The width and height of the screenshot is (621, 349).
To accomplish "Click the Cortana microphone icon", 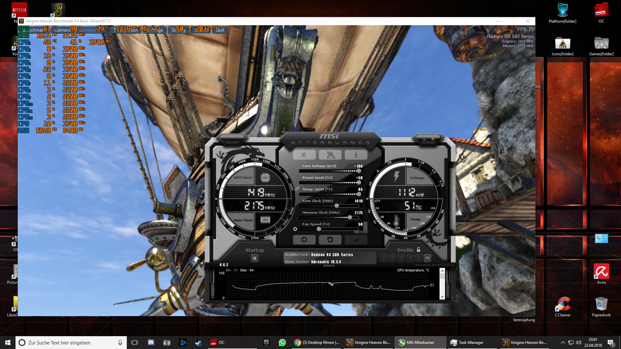I will (x=120, y=343).
